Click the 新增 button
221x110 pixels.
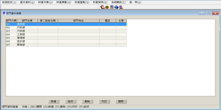[x=54, y=101]
